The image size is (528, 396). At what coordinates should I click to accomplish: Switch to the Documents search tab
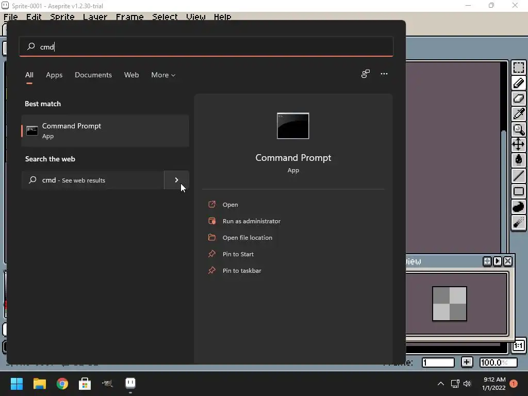[93, 75]
